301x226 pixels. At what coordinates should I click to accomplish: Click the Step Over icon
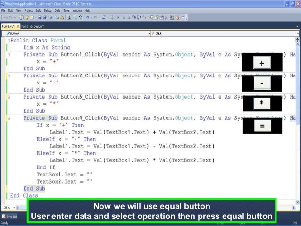(139, 17)
